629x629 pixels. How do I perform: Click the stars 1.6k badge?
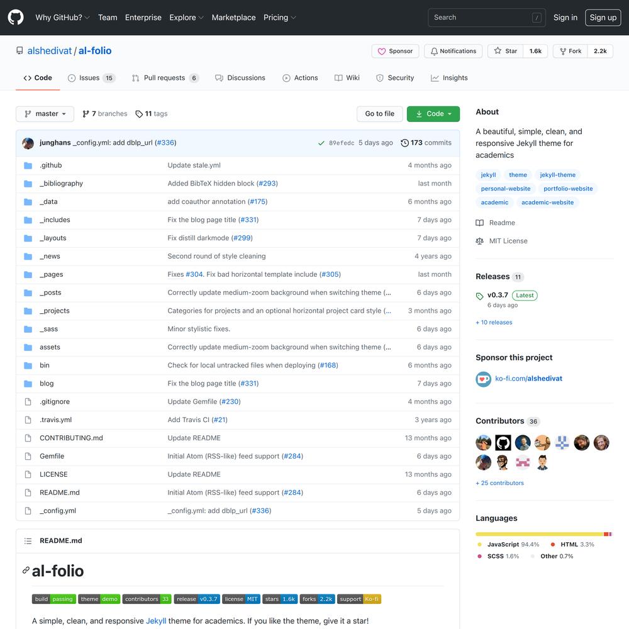tap(280, 599)
